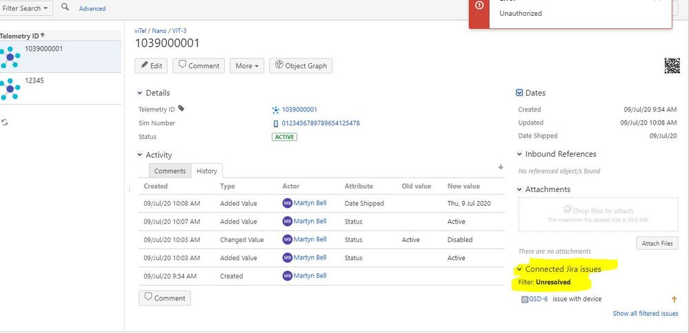This screenshot has height=333, width=689.
Task: Click the drop files to attach area
Action: (598, 214)
